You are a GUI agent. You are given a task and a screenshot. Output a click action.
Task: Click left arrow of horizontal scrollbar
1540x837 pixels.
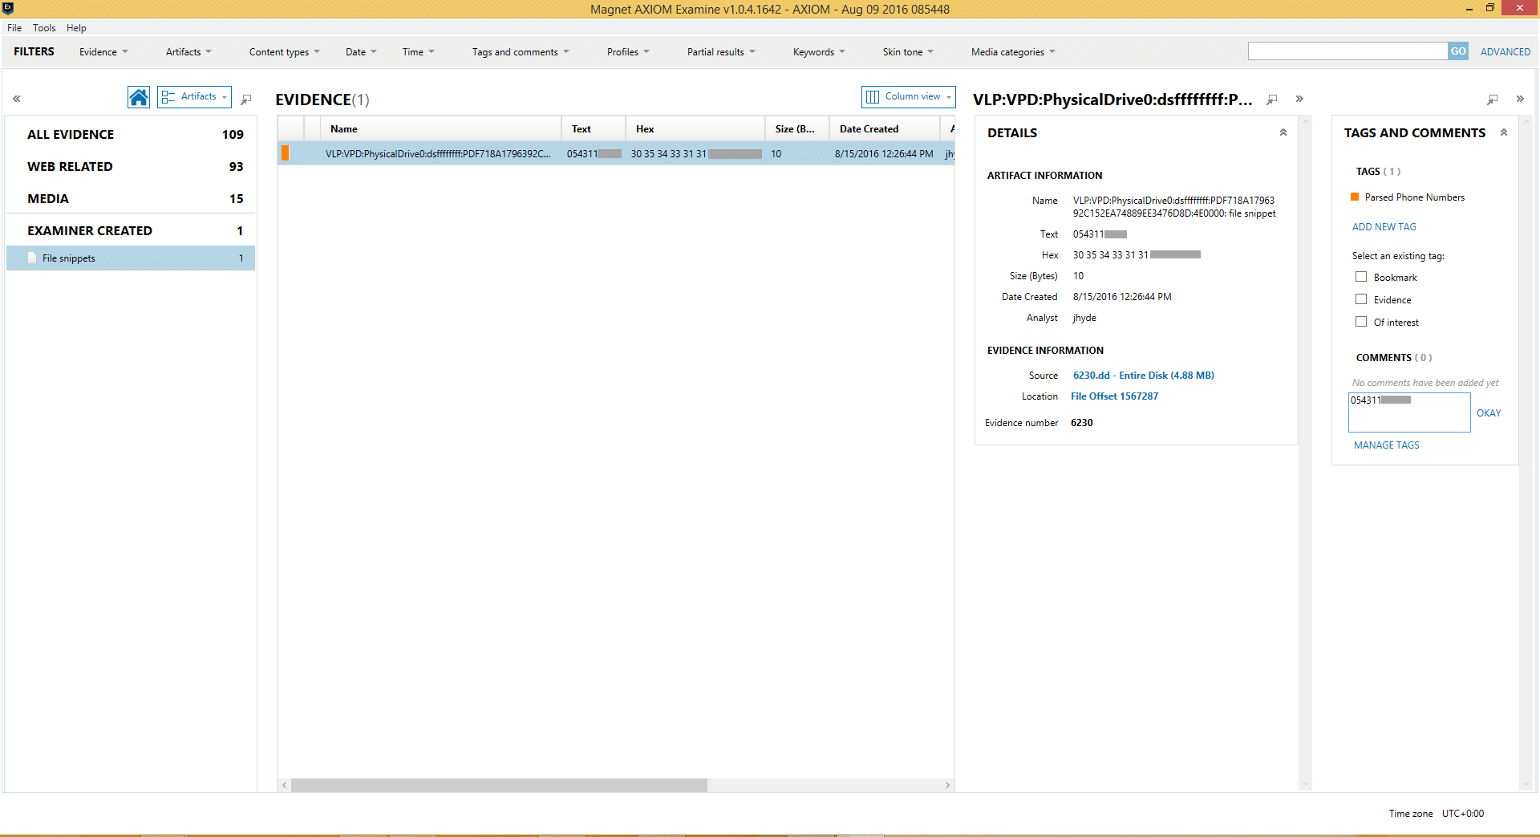[x=284, y=786]
